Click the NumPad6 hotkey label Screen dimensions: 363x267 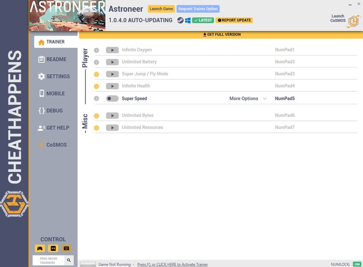[285, 115]
